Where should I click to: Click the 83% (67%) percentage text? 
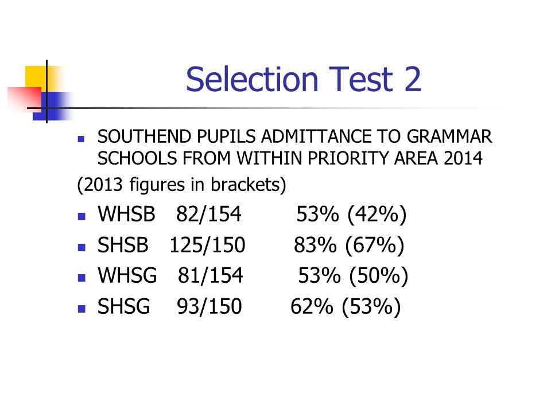click(349, 245)
